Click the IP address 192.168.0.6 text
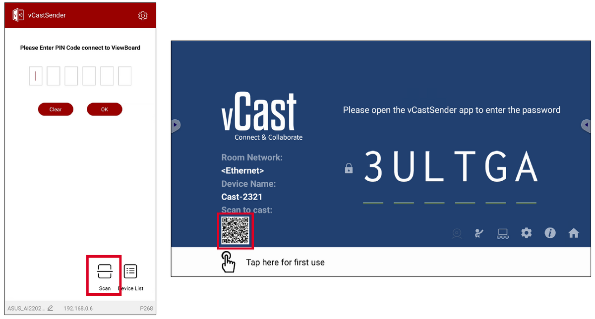Image resolution: width=595 pixels, height=319 pixels. click(78, 308)
